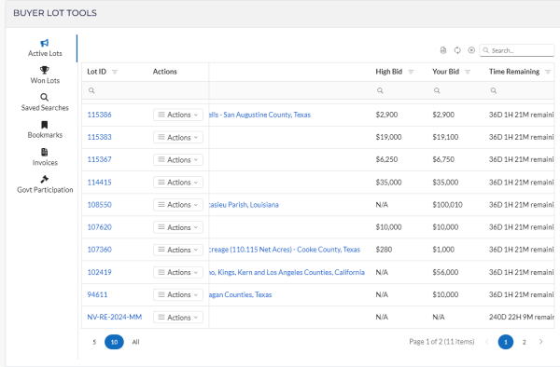Click the export grid data icon
Screen dimensions: 560x367
tap(443, 50)
